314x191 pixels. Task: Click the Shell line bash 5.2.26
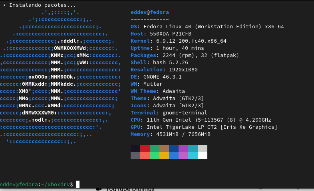tap(159, 63)
